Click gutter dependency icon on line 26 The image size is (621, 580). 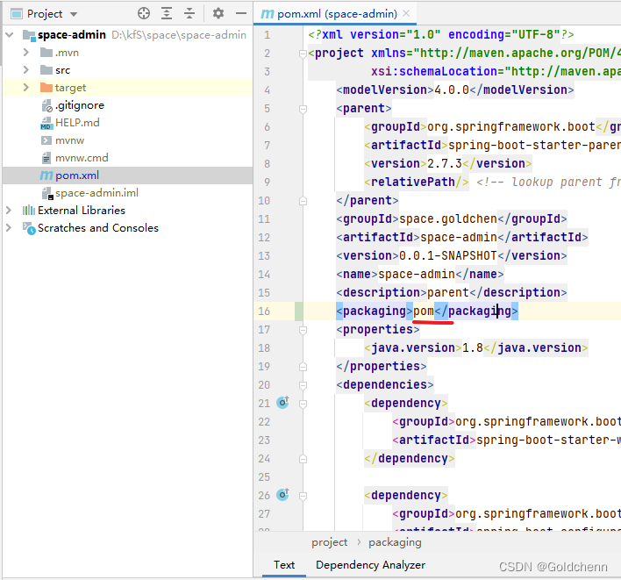(x=282, y=495)
